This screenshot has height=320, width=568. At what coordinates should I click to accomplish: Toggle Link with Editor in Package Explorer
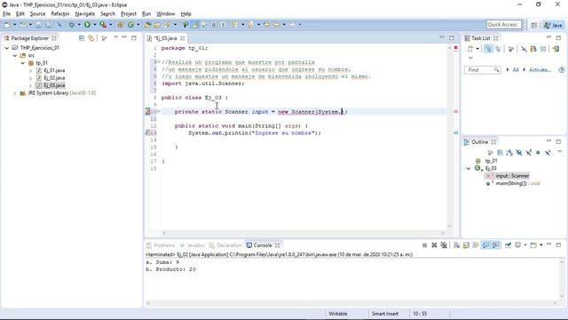coord(91,38)
